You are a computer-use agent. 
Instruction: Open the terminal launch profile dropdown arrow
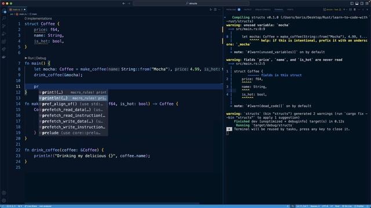click(347, 10)
